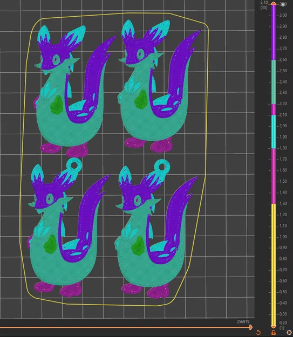Screen dimensions: 293x337
Task: Click the 2,20 layer height tick label
Action: pos(283,104)
